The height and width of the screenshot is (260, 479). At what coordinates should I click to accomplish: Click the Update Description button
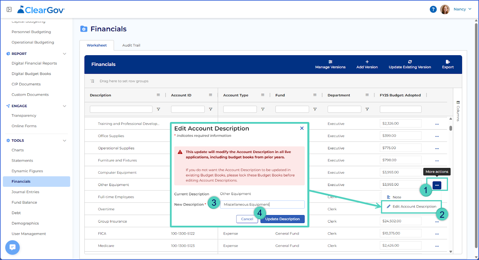pos(282,219)
